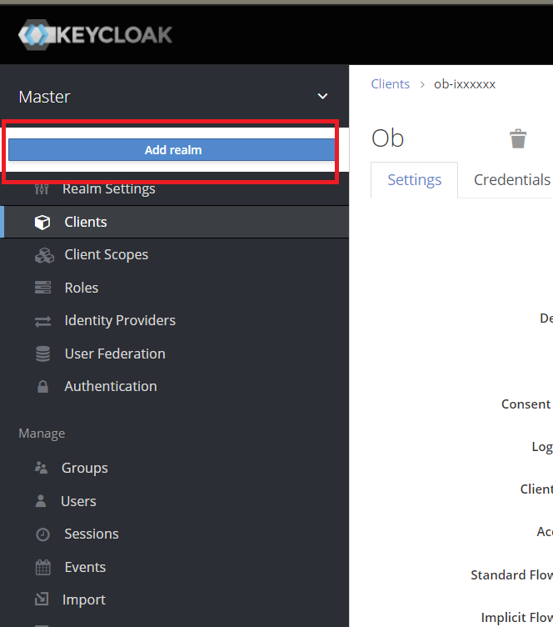Click the Add realm button
This screenshot has height=627, width=553.
(172, 150)
